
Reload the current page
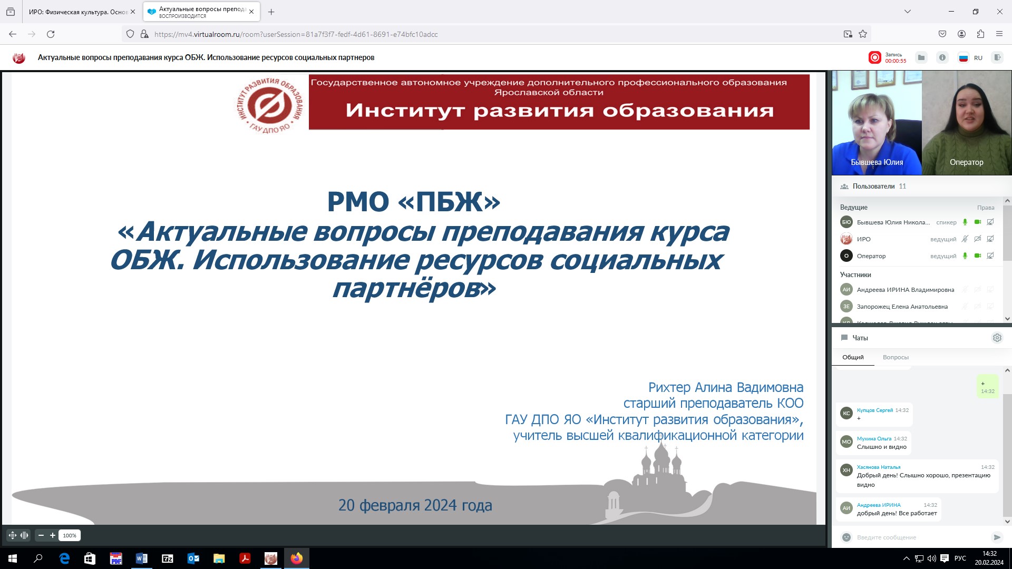click(51, 34)
